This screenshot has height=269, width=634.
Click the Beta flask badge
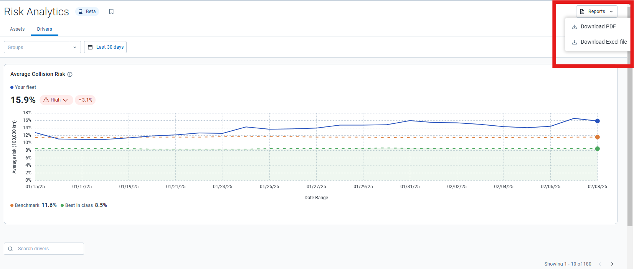(87, 11)
